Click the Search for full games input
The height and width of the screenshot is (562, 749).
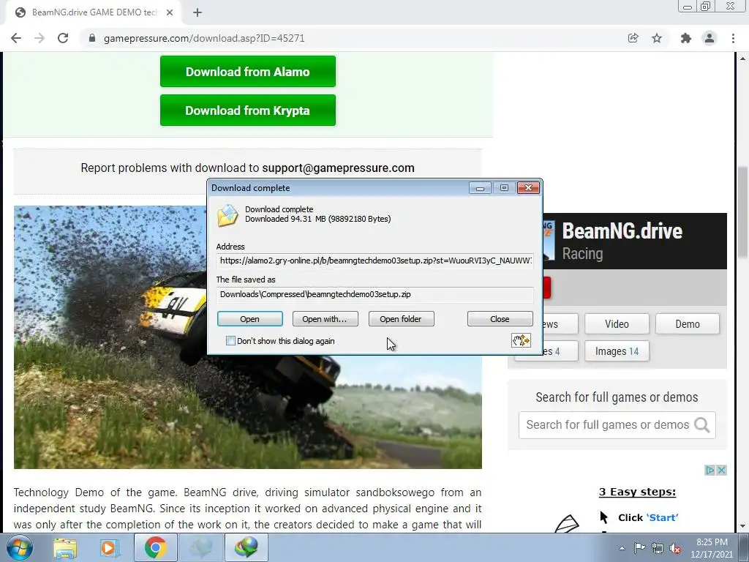[608, 425]
